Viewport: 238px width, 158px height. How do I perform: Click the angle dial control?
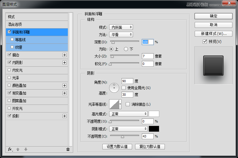click(x=114, y=88)
